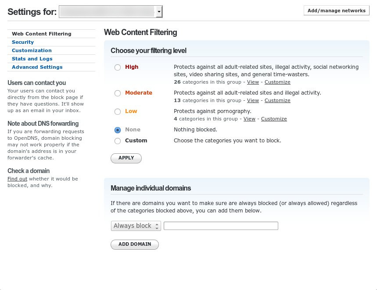Select the Moderate filtering level
This screenshot has width=377, height=290.
click(118, 93)
